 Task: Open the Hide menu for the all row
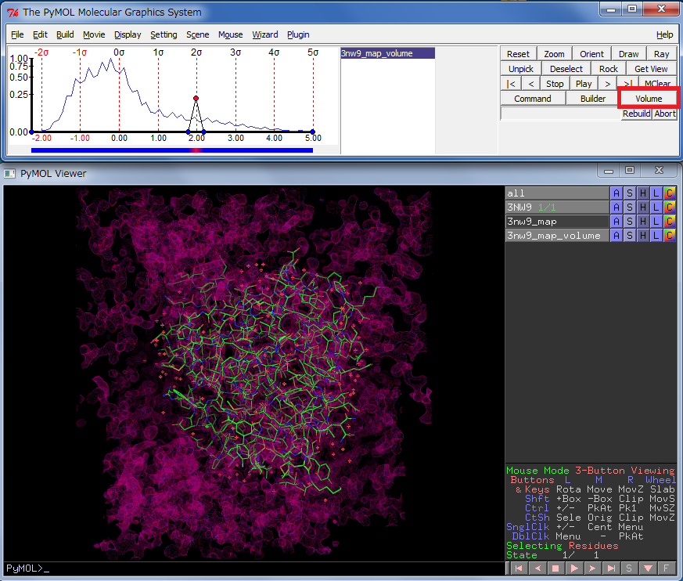point(643,193)
